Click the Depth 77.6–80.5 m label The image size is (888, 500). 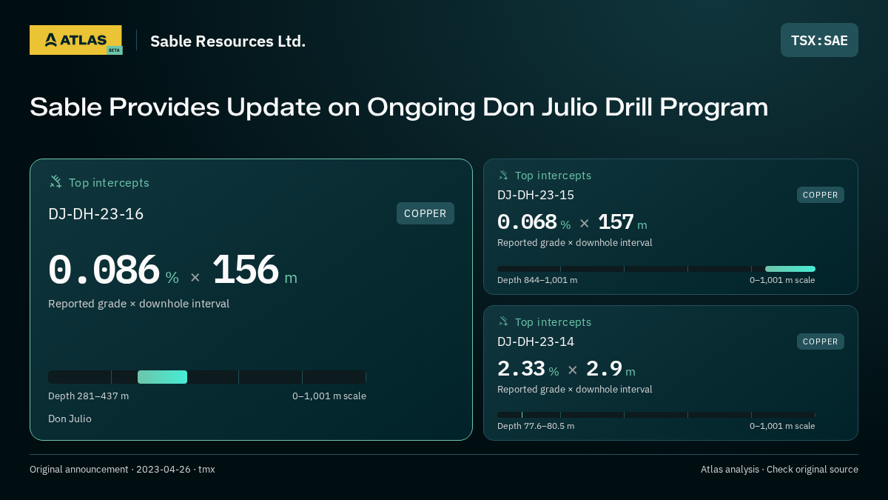(536, 426)
